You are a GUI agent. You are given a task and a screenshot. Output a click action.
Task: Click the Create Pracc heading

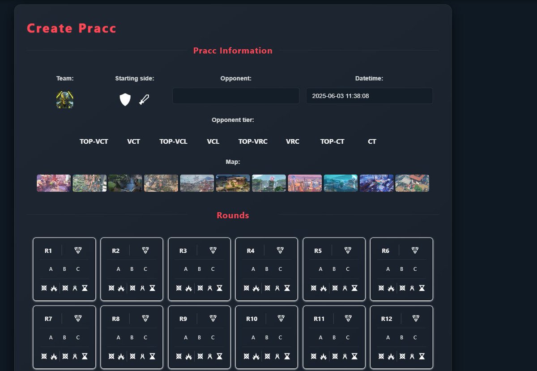coord(72,28)
